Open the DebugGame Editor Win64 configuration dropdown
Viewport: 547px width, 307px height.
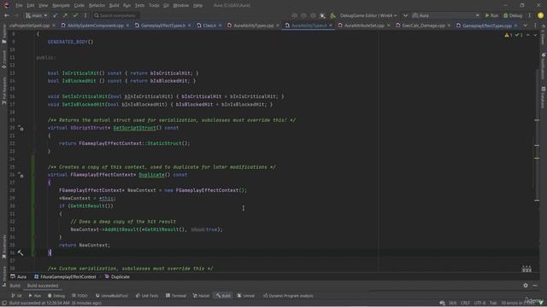368,15
